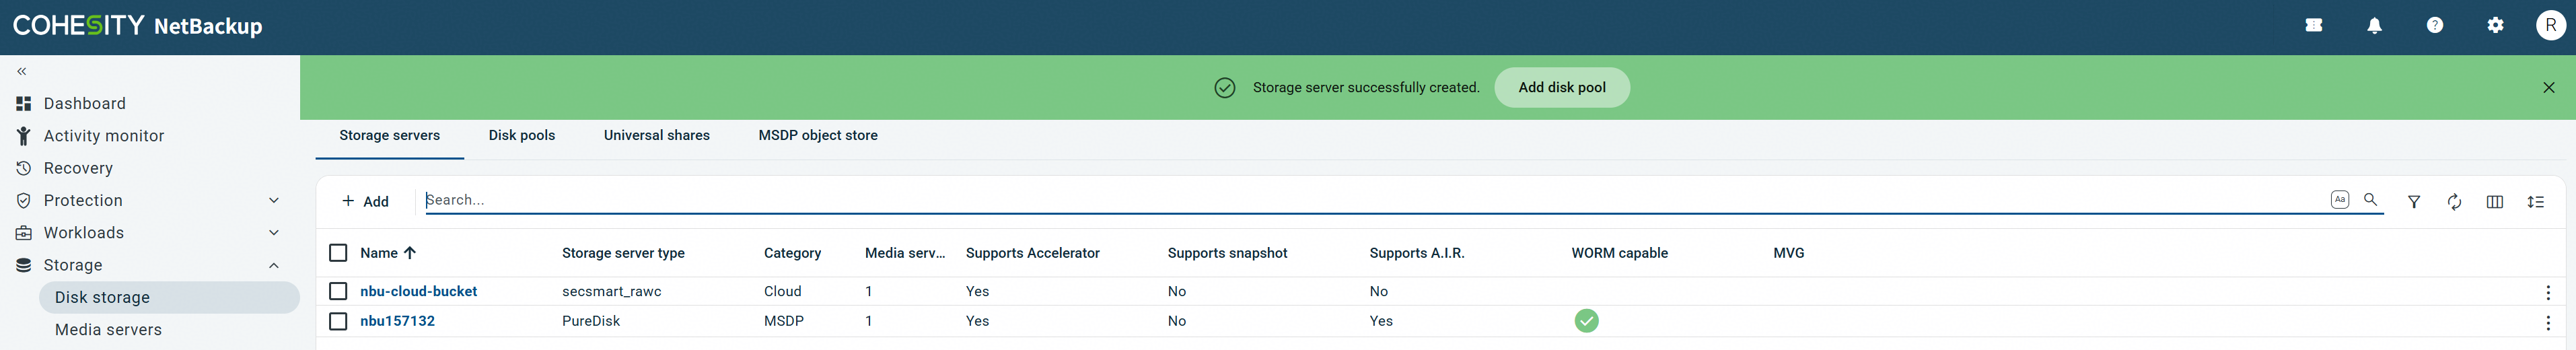Switch to the Disk pools tab
Image resolution: width=2576 pixels, height=350 pixels.
(522, 136)
